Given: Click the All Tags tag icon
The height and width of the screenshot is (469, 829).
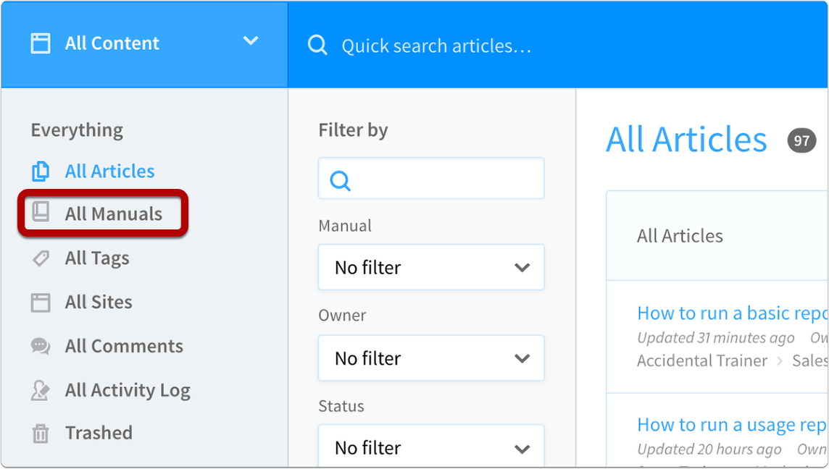Looking at the screenshot, I should coord(41,258).
